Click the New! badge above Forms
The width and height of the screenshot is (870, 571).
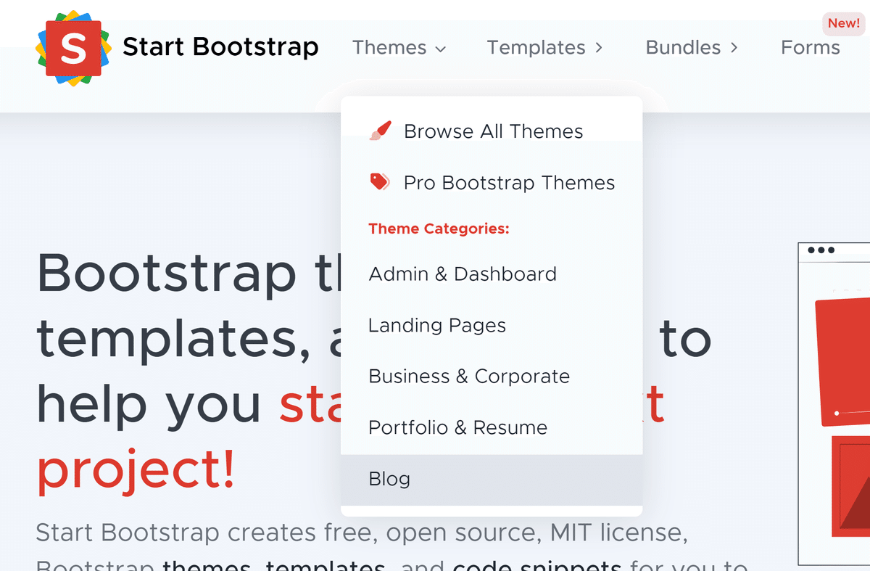[x=844, y=23]
